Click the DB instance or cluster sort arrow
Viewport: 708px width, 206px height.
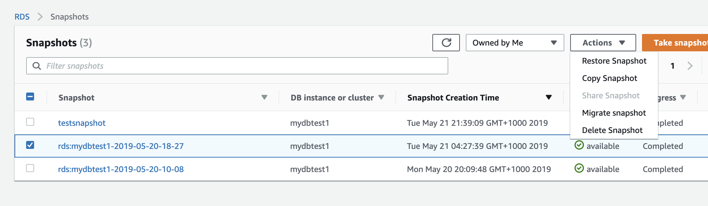pos(381,97)
